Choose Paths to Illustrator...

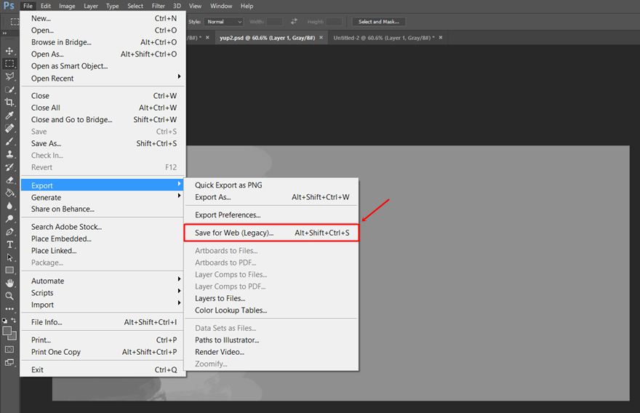tap(271, 340)
